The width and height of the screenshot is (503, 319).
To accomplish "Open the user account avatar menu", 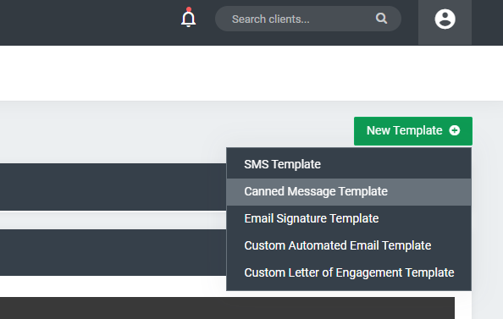I will coord(445,19).
